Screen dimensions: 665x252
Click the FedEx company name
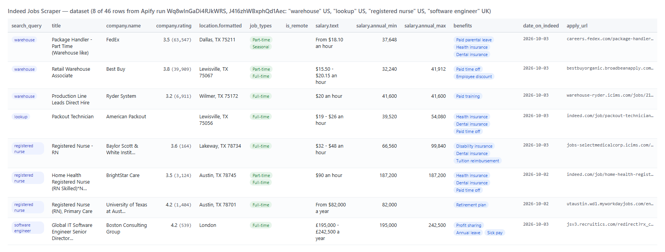coord(113,40)
